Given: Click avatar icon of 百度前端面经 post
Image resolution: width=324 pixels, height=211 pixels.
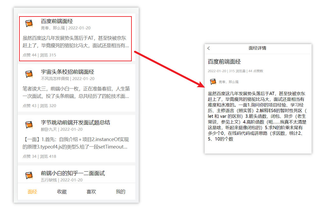Looking at the screenshot, I should point(29,23).
